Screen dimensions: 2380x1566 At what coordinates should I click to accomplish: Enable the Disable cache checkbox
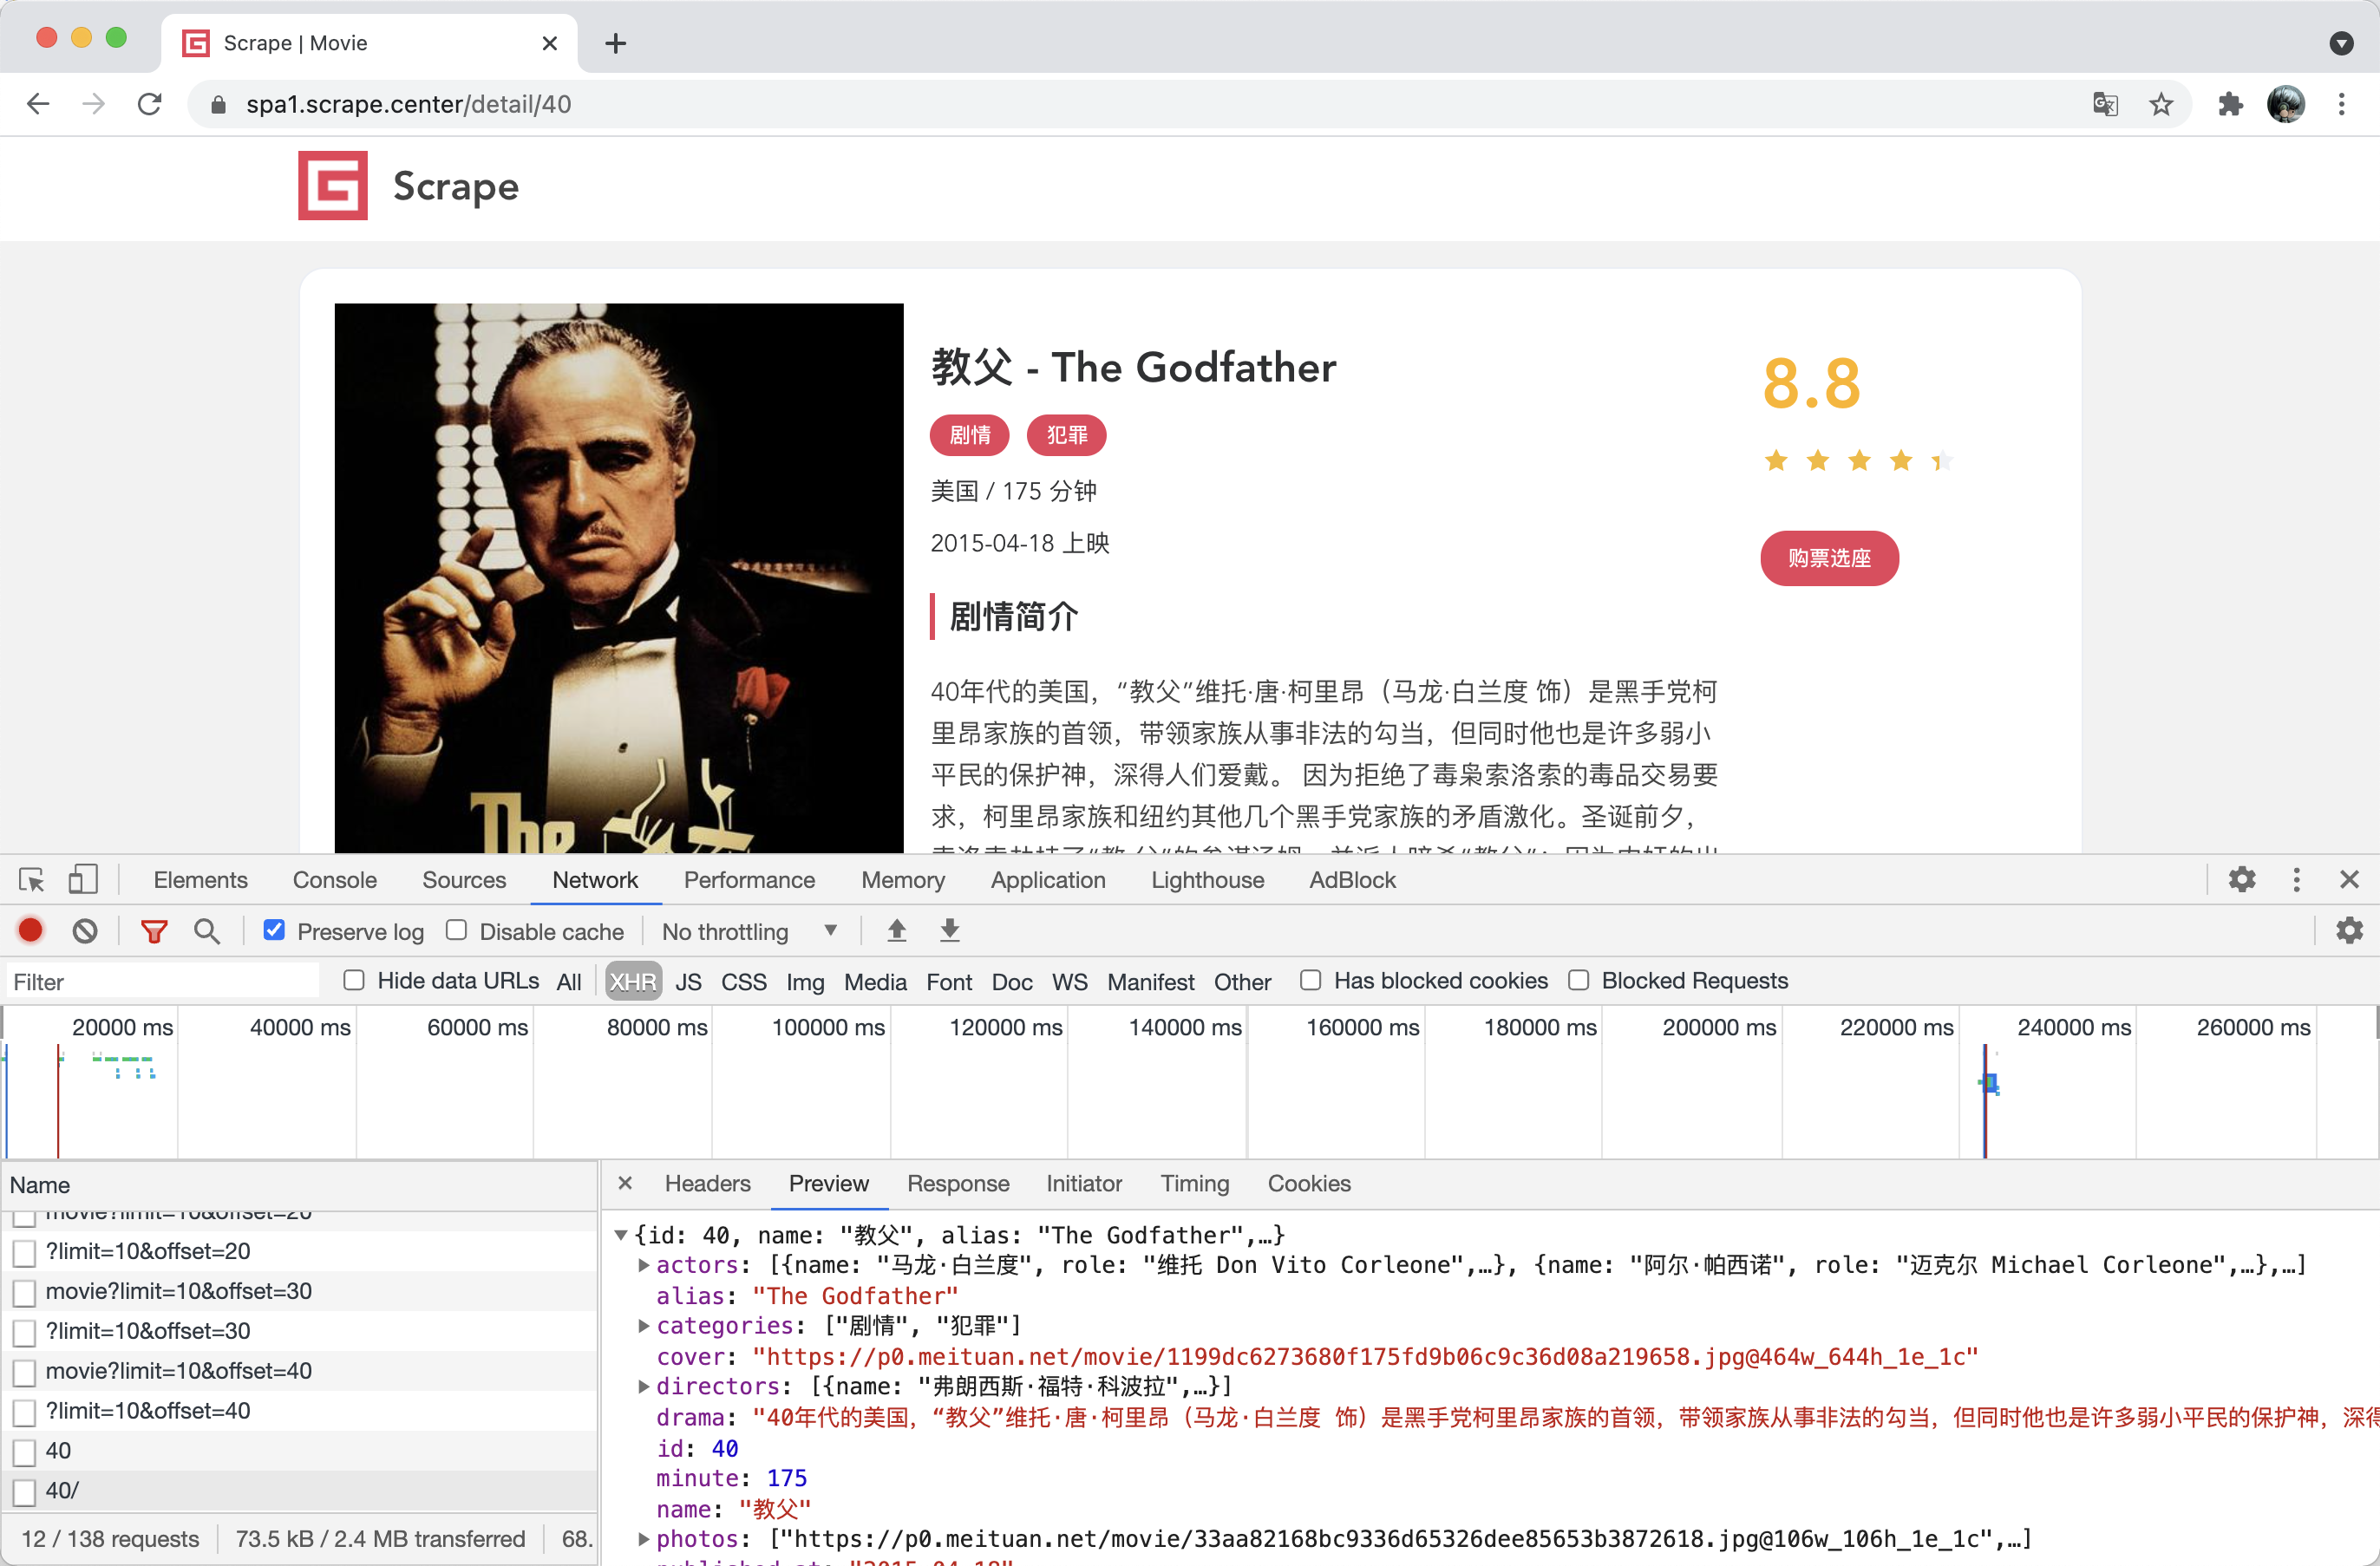click(456, 931)
